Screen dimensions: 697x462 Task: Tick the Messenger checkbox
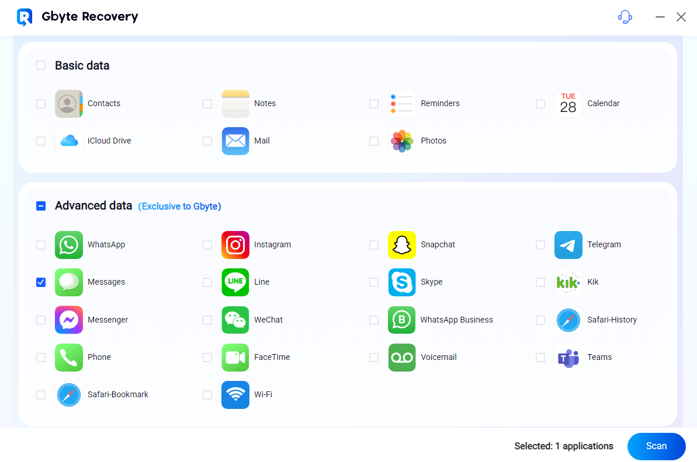pyautogui.click(x=41, y=320)
